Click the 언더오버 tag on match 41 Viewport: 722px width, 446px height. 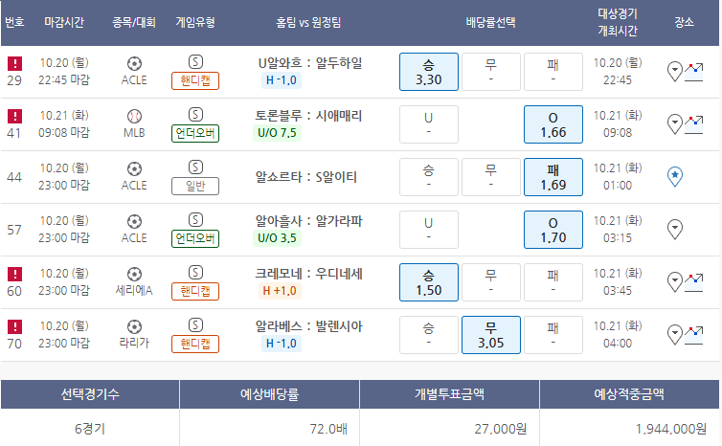195,133
